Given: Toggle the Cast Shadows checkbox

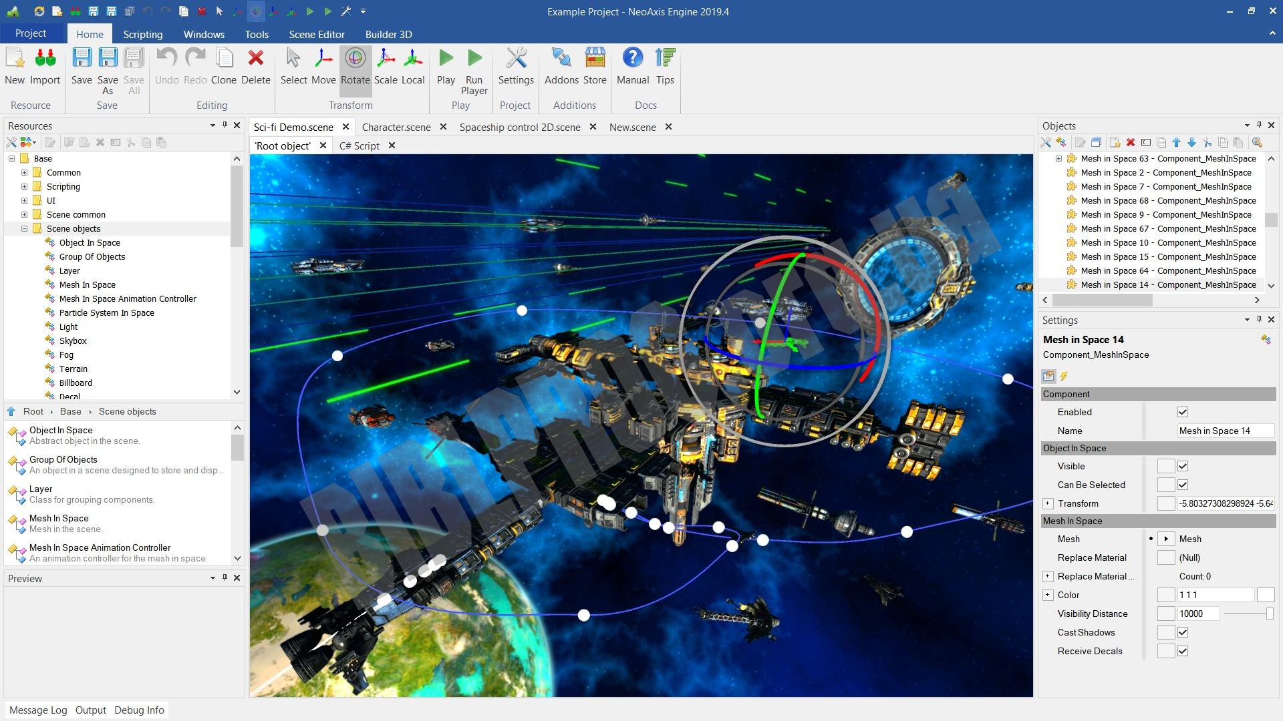Looking at the screenshot, I should (x=1183, y=632).
